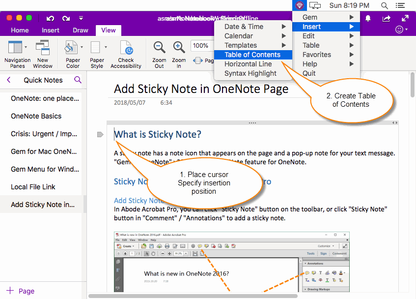Expand the Paper Style dropdown arrow
Screen dimensions: 416x299
click(x=106, y=47)
